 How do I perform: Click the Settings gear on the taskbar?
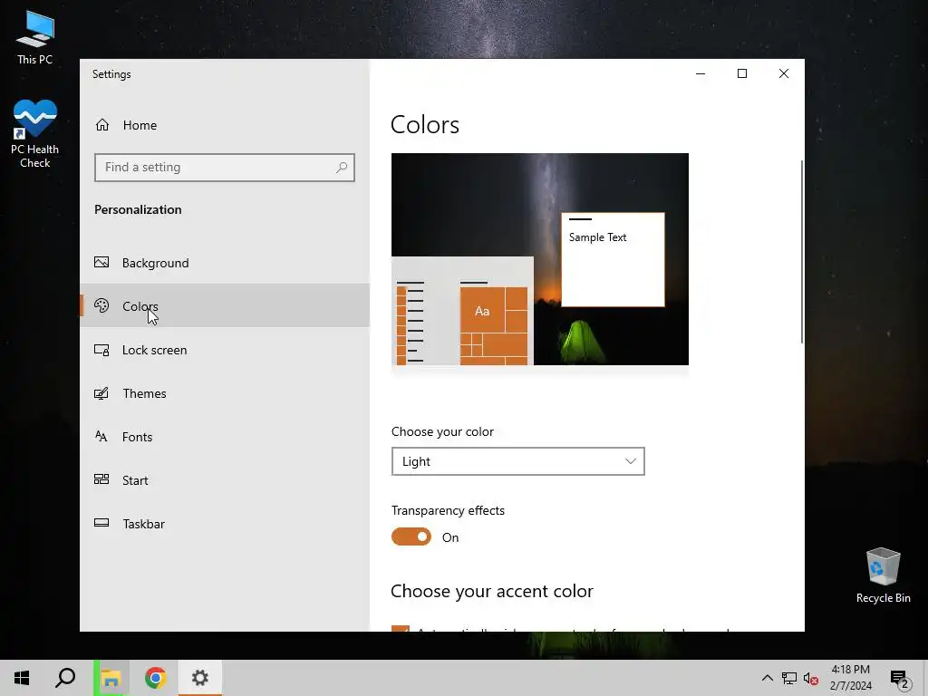pyautogui.click(x=200, y=678)
